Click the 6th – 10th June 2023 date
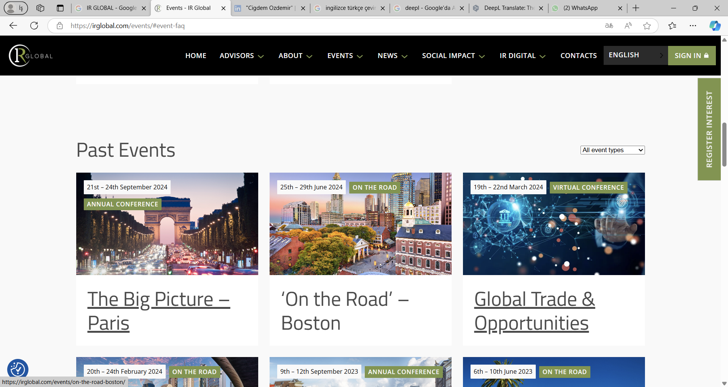Image resolution: width=728 pixels, height=387 pixels. [503, 371]
